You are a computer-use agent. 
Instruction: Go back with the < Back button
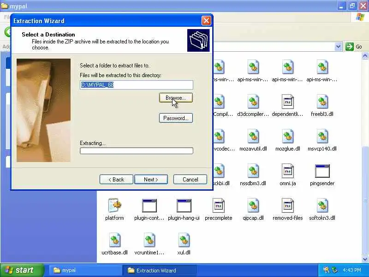pyautogui.click(x=116, y=180)
